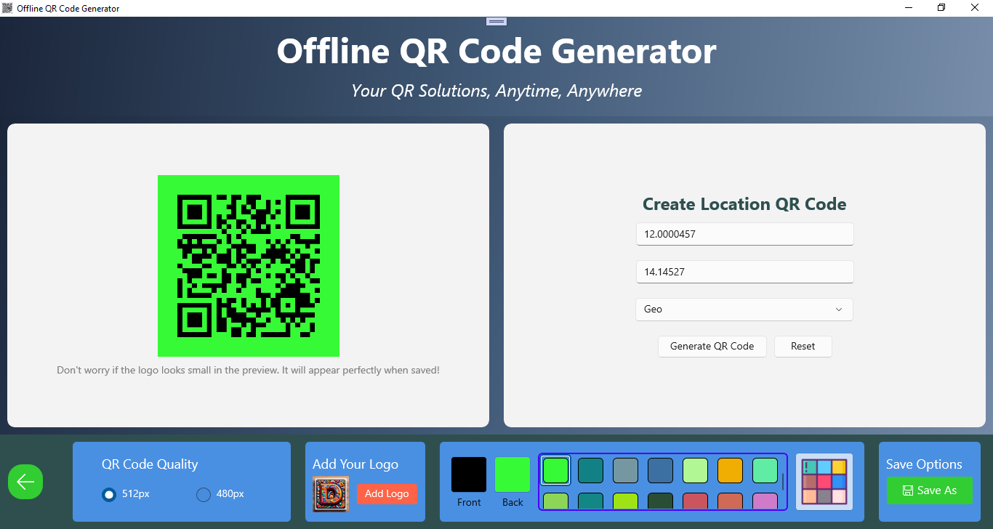
Task: Click the large "Offline QR Code Generator" header
Action: (496, 52)
